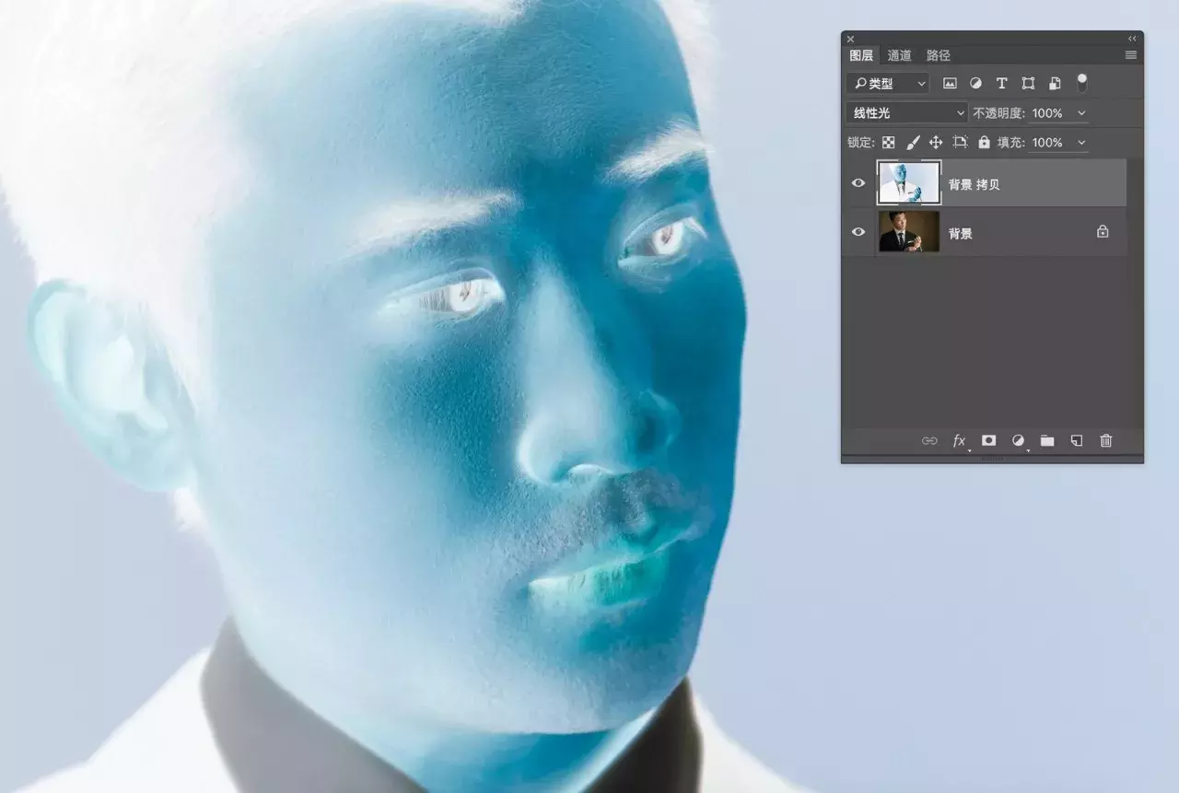Open layer style fx menu
The width and height of the screenshot is (1179, 793).
point(959,441)
